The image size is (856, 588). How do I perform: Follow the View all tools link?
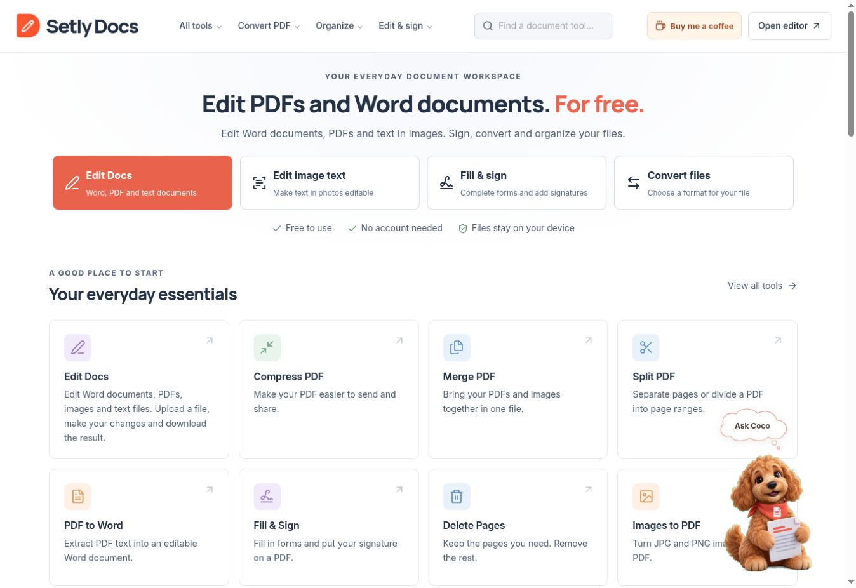click(x=762, y=286)
